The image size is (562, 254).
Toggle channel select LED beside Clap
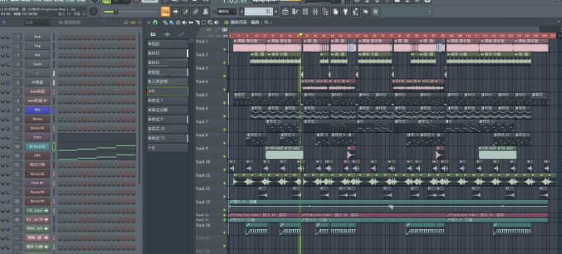click(54, 46)
